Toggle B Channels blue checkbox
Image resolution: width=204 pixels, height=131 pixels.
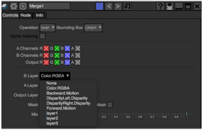(x=67, y=55)
